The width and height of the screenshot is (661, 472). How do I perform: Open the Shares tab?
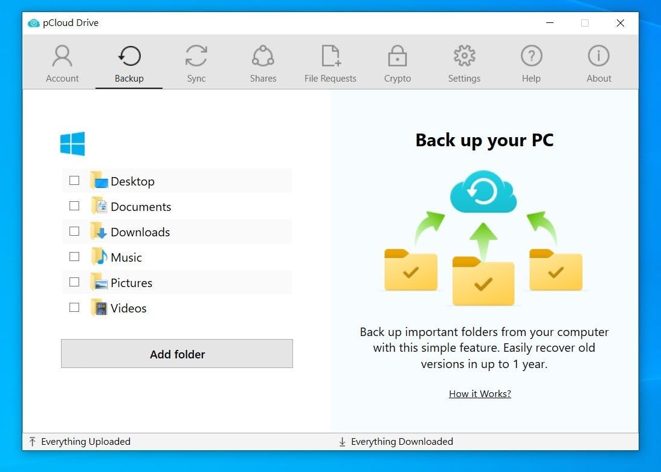click(263, 63)
